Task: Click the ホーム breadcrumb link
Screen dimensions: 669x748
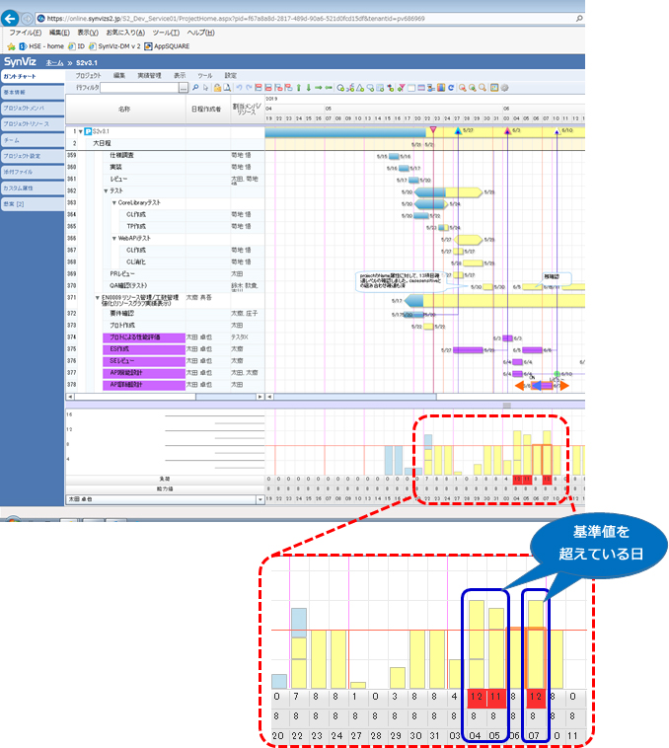Action: 55,61
